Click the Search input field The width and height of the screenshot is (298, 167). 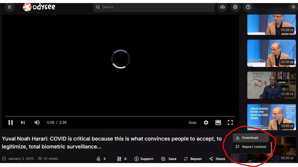pyautogui.click(x=154, y=7)
